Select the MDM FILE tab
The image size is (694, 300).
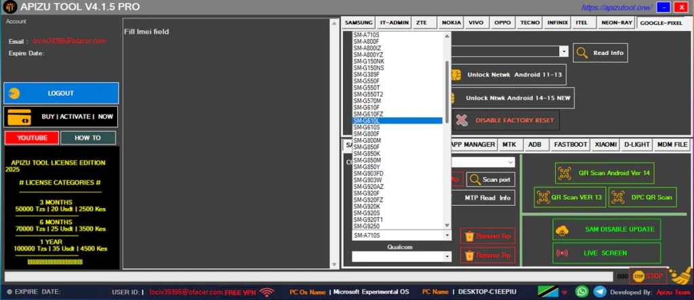(x=672, y=145)
